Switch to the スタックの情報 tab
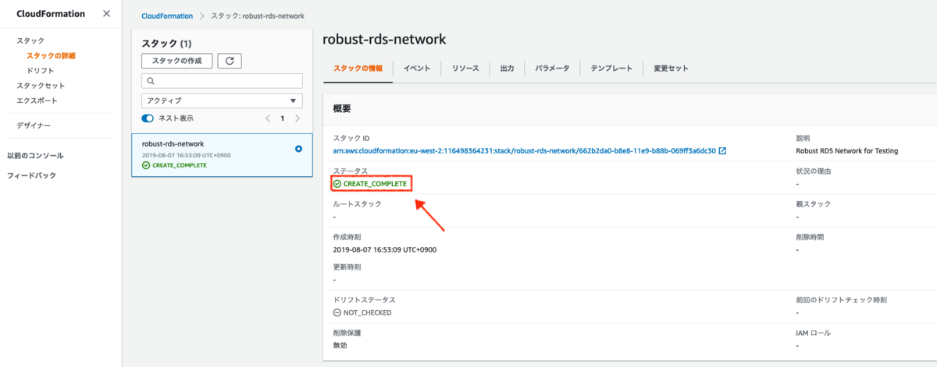This screenshot has width=937, height=367. [358, 69]
